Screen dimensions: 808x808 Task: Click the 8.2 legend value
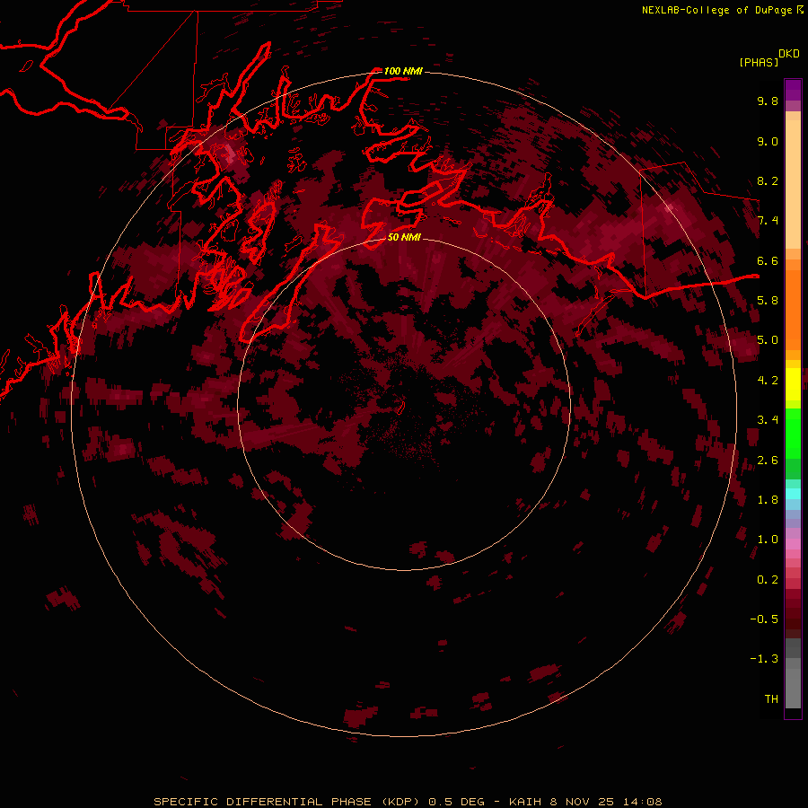[x=768, y=180]
